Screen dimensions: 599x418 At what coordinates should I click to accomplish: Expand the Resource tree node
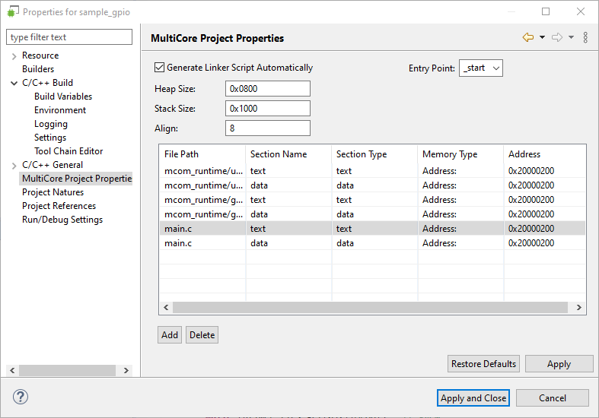click(14, 56)
